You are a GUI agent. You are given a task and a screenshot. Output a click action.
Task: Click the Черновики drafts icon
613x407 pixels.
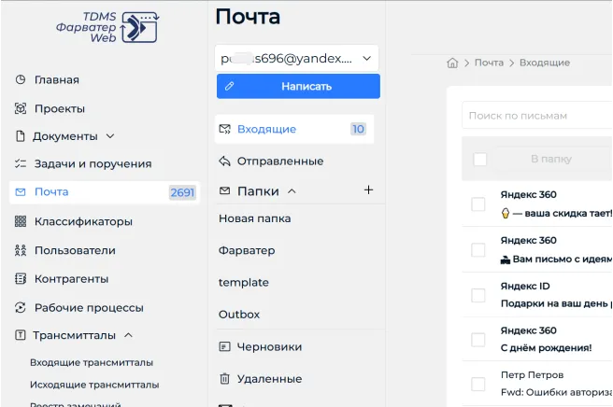225,346
